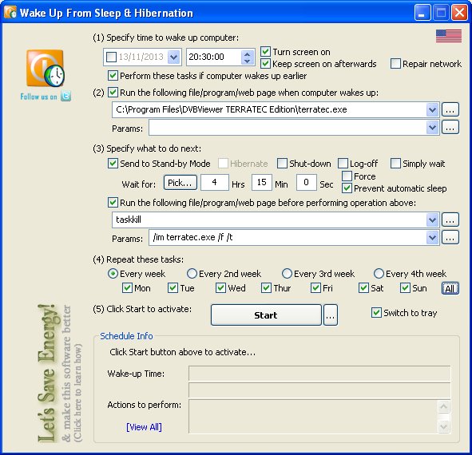
Task: Minimize the Wake Up window
Action: [422, 13]
